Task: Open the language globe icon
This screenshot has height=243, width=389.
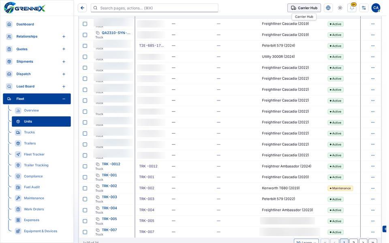Action: 328,8
